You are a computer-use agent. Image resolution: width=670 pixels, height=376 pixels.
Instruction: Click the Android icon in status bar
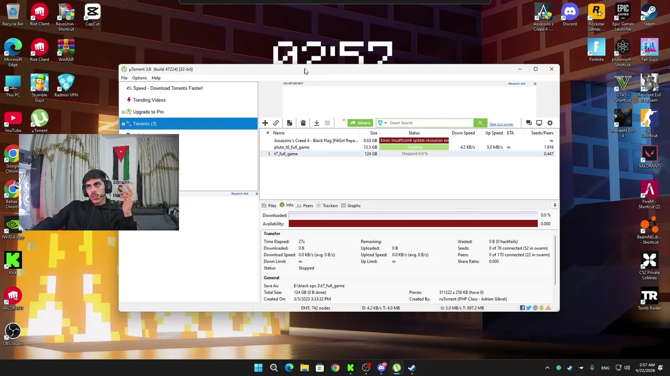tap(542, 308)
